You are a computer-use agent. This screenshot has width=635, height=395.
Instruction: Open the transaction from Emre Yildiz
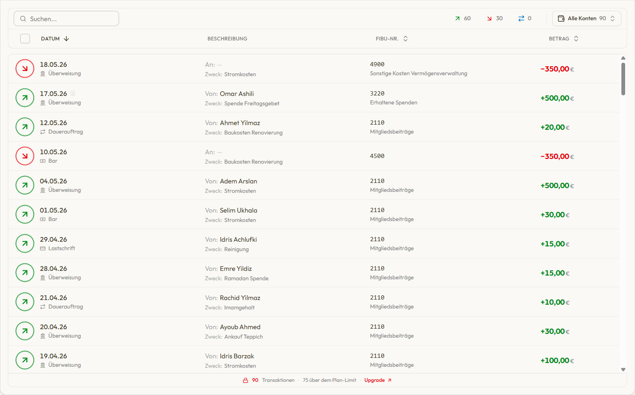pos(314,273)
